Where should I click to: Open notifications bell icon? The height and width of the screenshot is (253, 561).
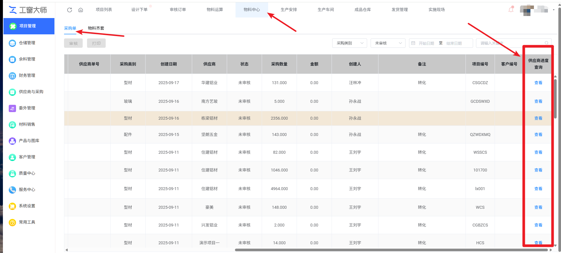[511, 10]
